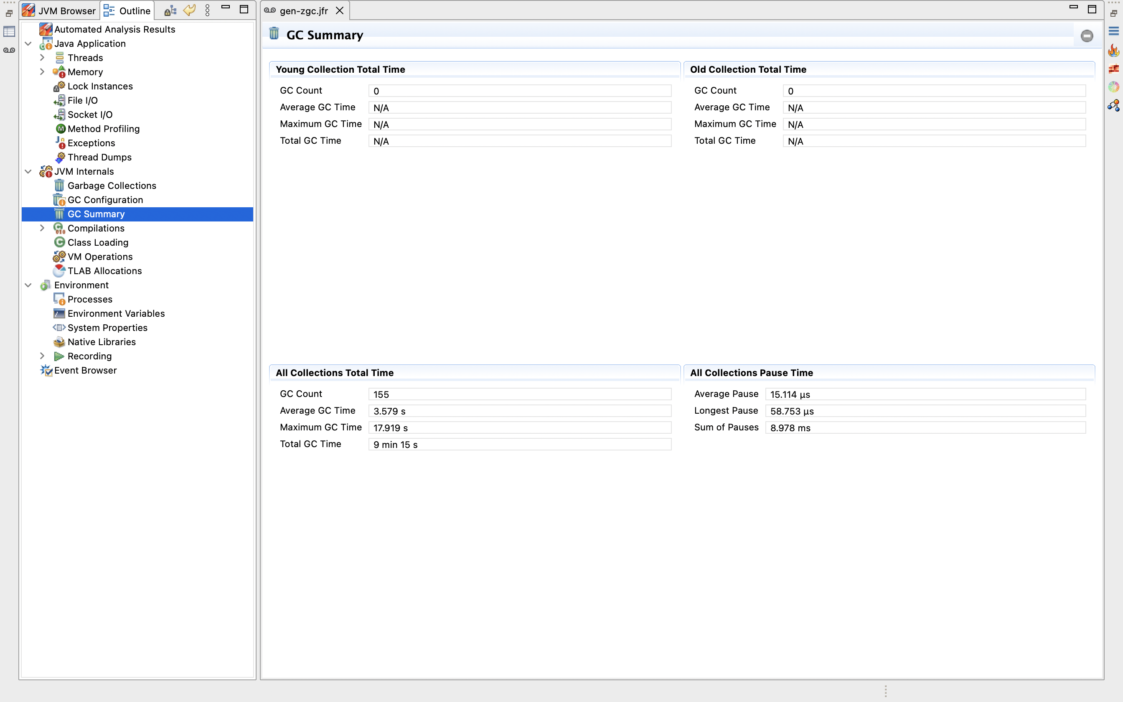The image size is (1123, 702).
Task: Click the yellow reset arrow toolbar icon
Action: point(189,10)
